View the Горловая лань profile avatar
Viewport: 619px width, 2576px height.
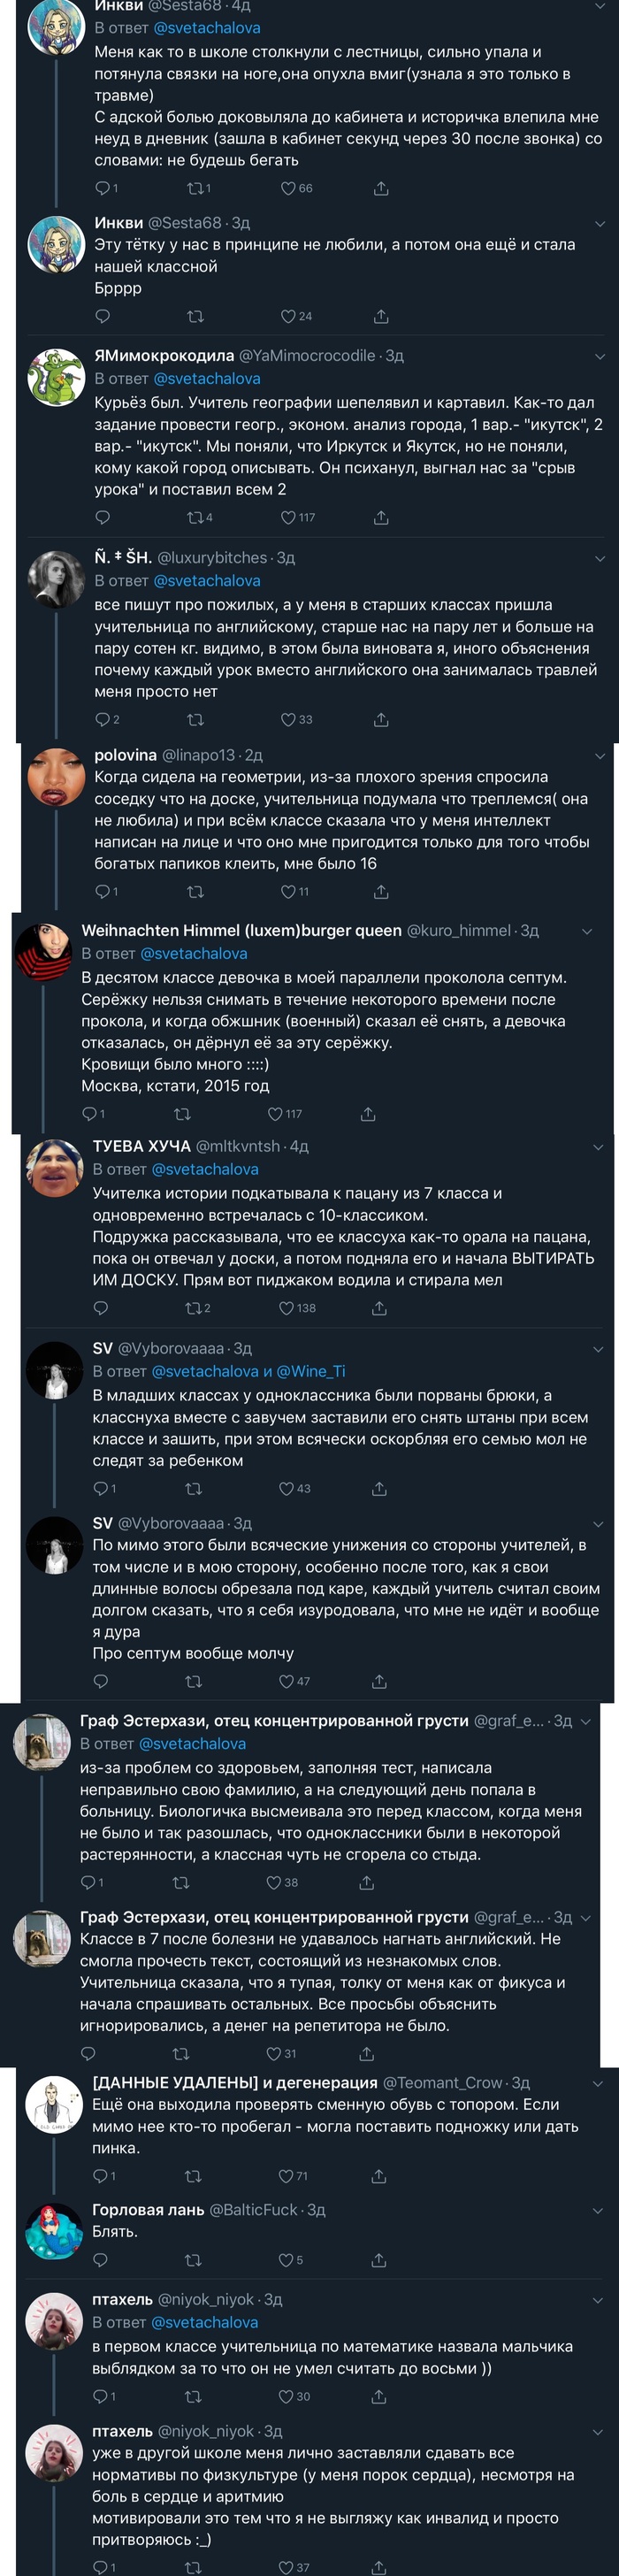(x=54, y=2229)
